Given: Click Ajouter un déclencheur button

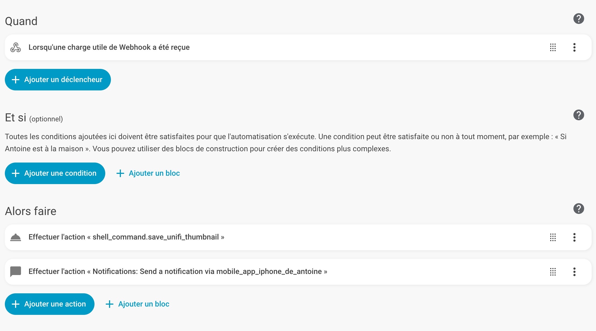Looking at the screenshot, I should click(x=58, y=80).
